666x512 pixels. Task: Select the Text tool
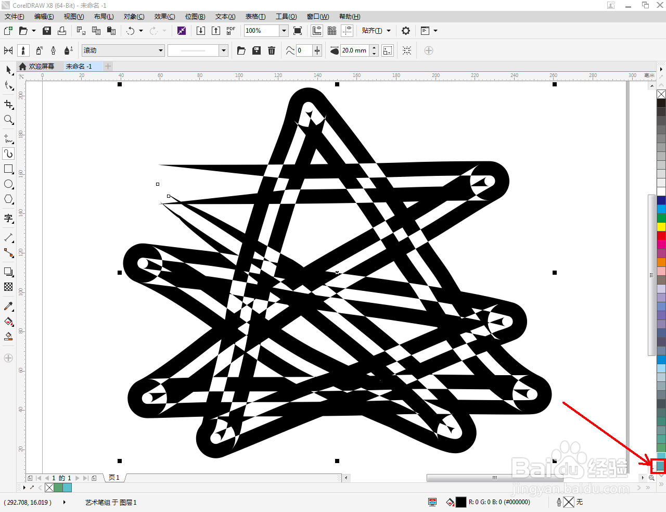[8, 218]
